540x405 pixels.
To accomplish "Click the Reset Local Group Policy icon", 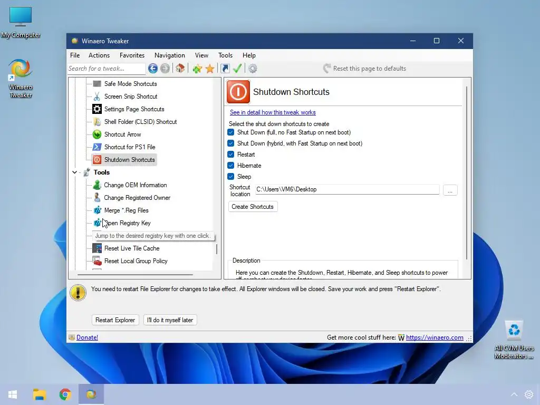I will [97, 261].
